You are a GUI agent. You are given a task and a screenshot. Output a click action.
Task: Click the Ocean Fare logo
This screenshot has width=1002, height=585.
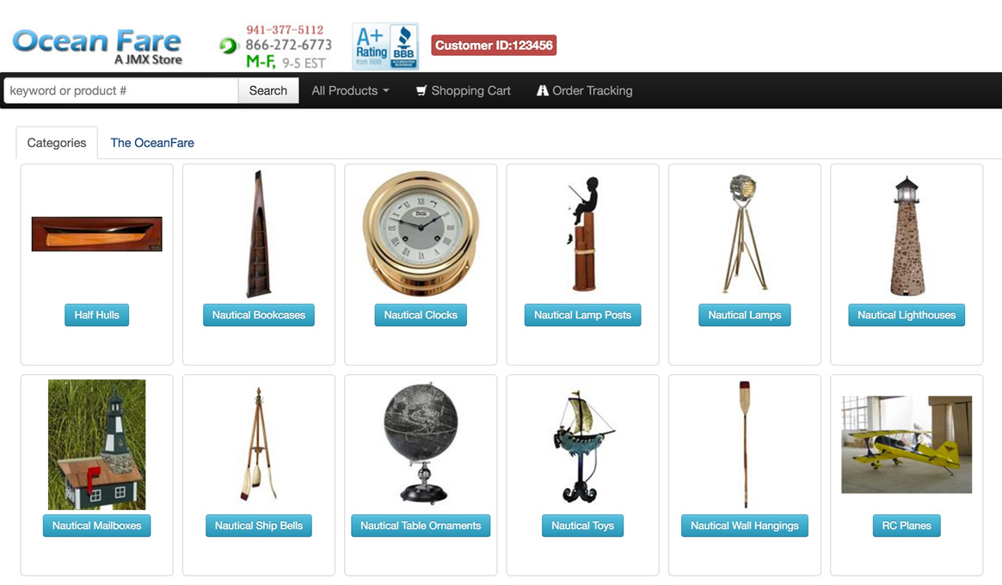pyautogui.click(x=97, y=46)
